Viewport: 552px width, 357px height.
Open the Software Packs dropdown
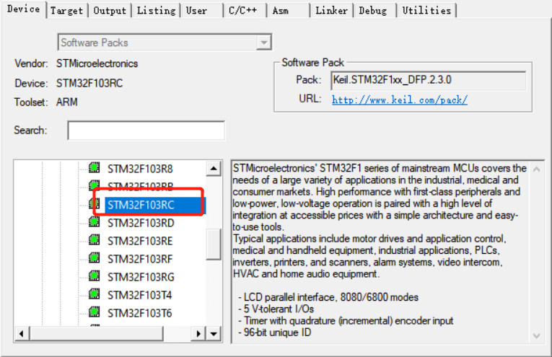(x=165, y=43)
